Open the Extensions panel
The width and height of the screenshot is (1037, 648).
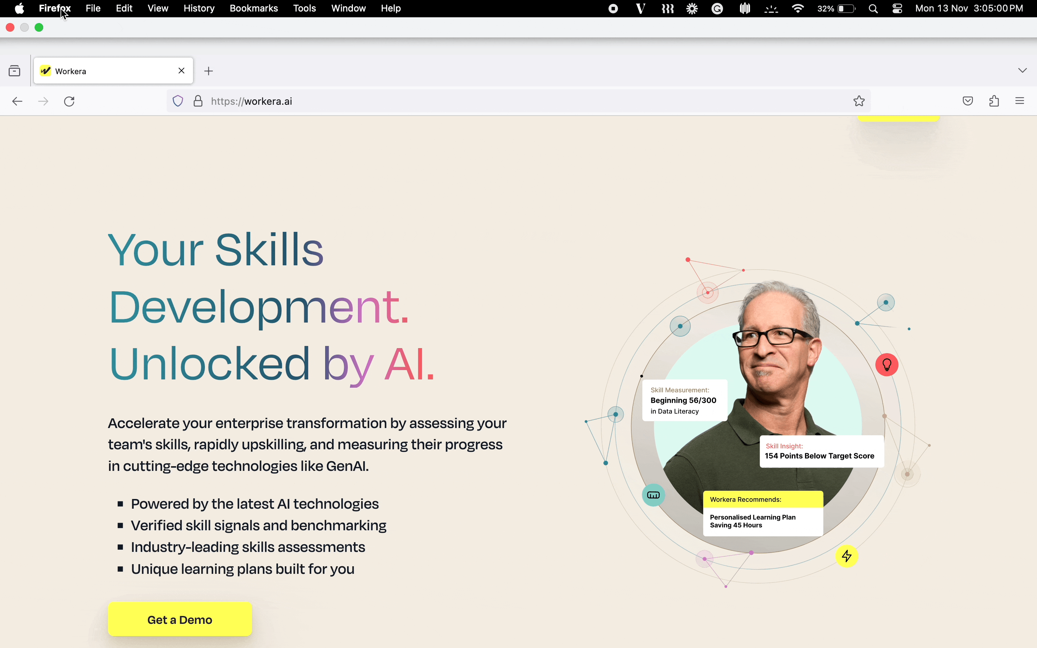click(x=994, y=101)
